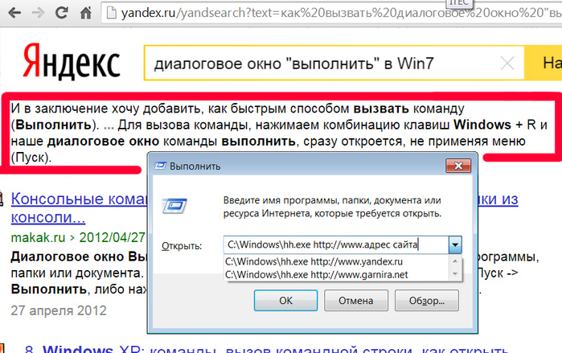Image resolution: width=562 pixels, height=353 pixels.
Task: Click the page icon in the address bar
Action: (x=112, y=13)
